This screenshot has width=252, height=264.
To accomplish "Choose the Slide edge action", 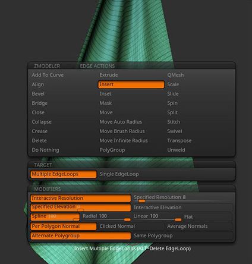I will pos(173,94).
